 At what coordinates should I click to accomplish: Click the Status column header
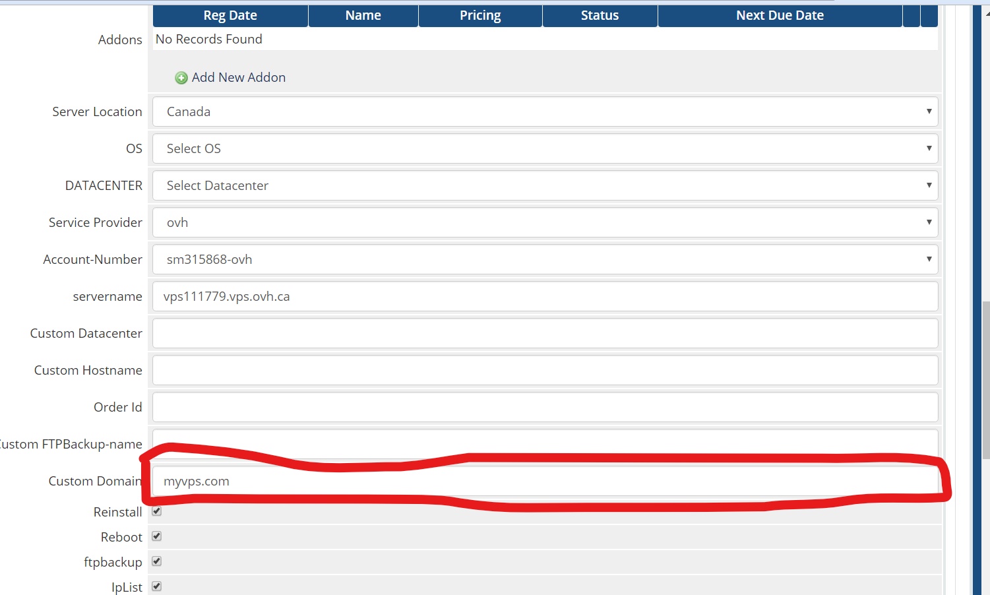[600, 15]
